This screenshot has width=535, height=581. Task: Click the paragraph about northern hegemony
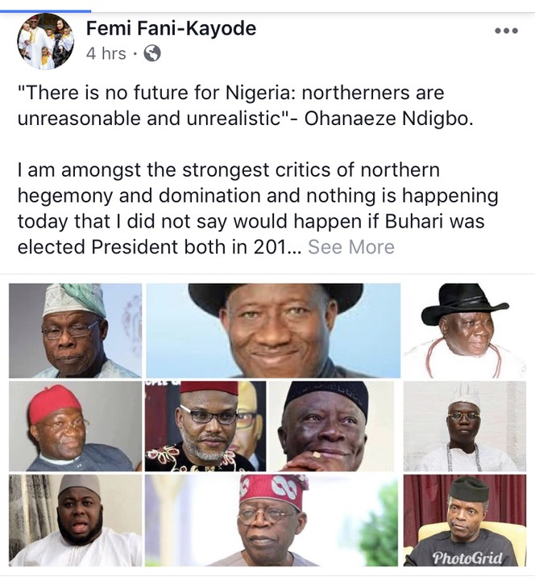coord(258,207)
